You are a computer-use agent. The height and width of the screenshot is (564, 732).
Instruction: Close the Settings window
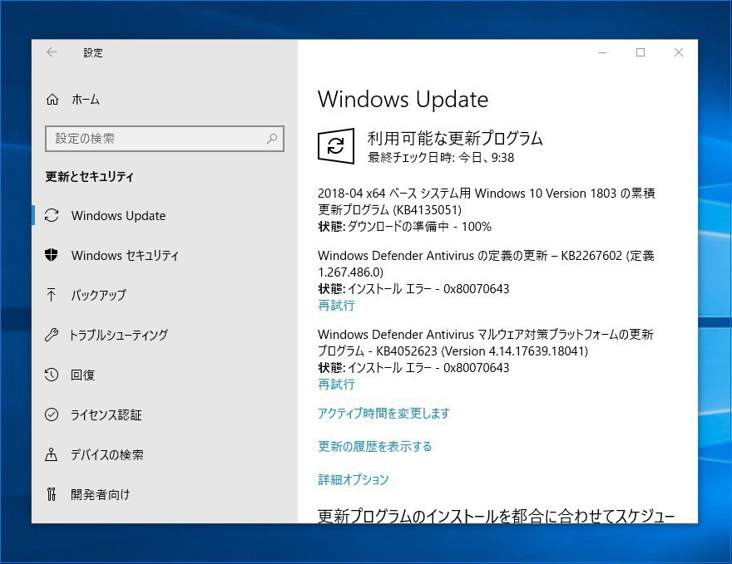click(x=679, y=52)
